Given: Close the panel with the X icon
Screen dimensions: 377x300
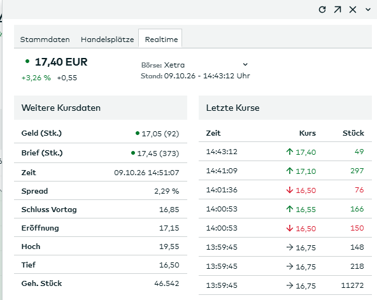Looking at the screenshot, I should coord(353,10).
